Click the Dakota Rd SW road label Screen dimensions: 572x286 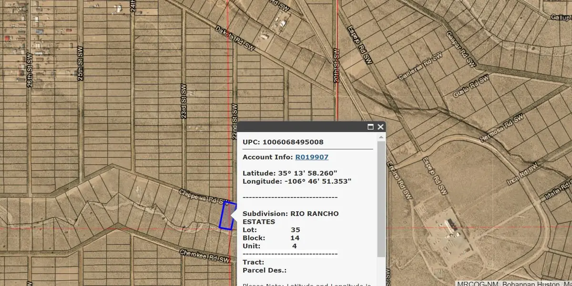(x=235, y=38)
